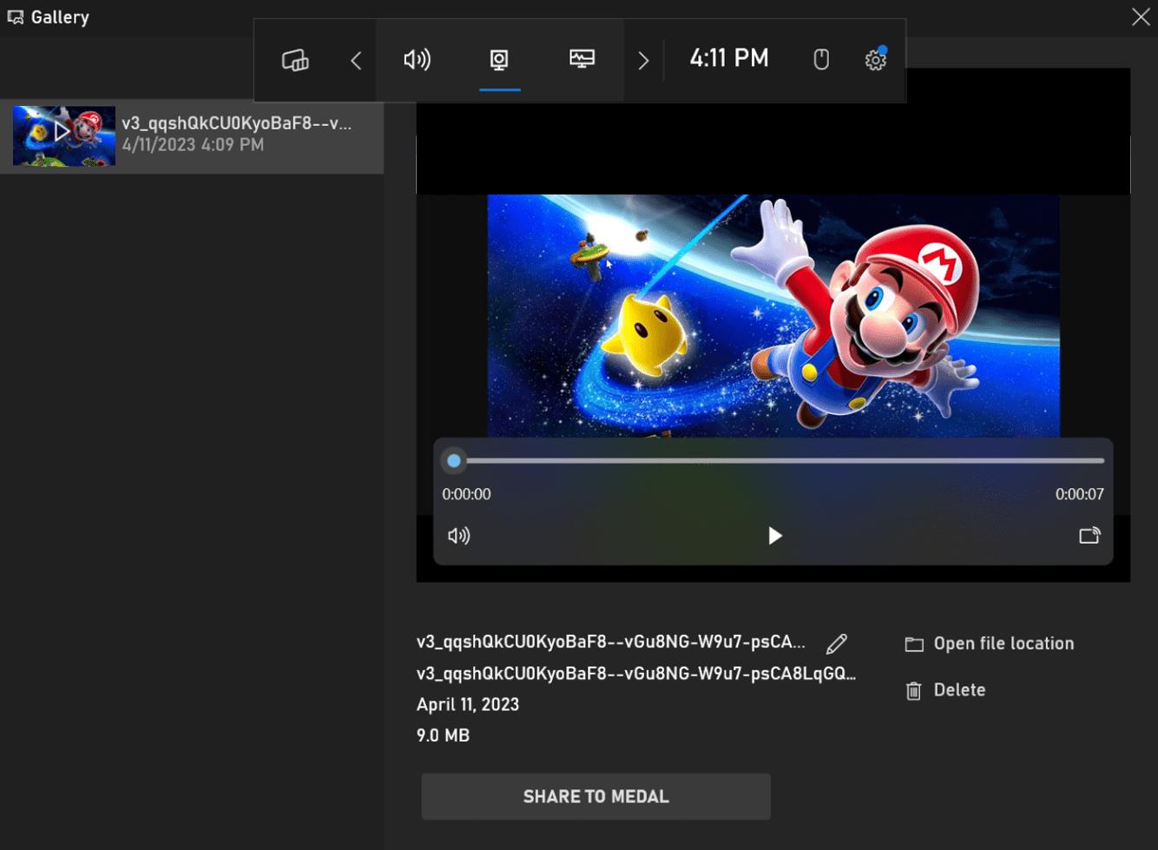Click the Gallery icon in the title bar
Viewport: 1158px width, 850px height.
(x=15, y=16)
